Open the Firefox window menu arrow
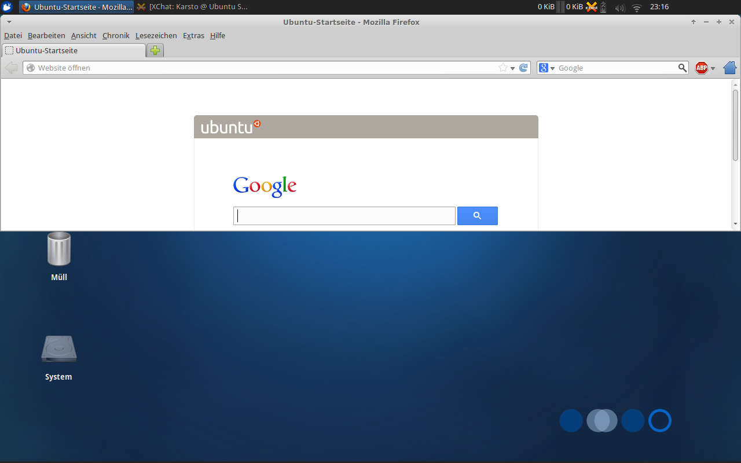Viewport: 741px width, 463px height. [9, 22]
